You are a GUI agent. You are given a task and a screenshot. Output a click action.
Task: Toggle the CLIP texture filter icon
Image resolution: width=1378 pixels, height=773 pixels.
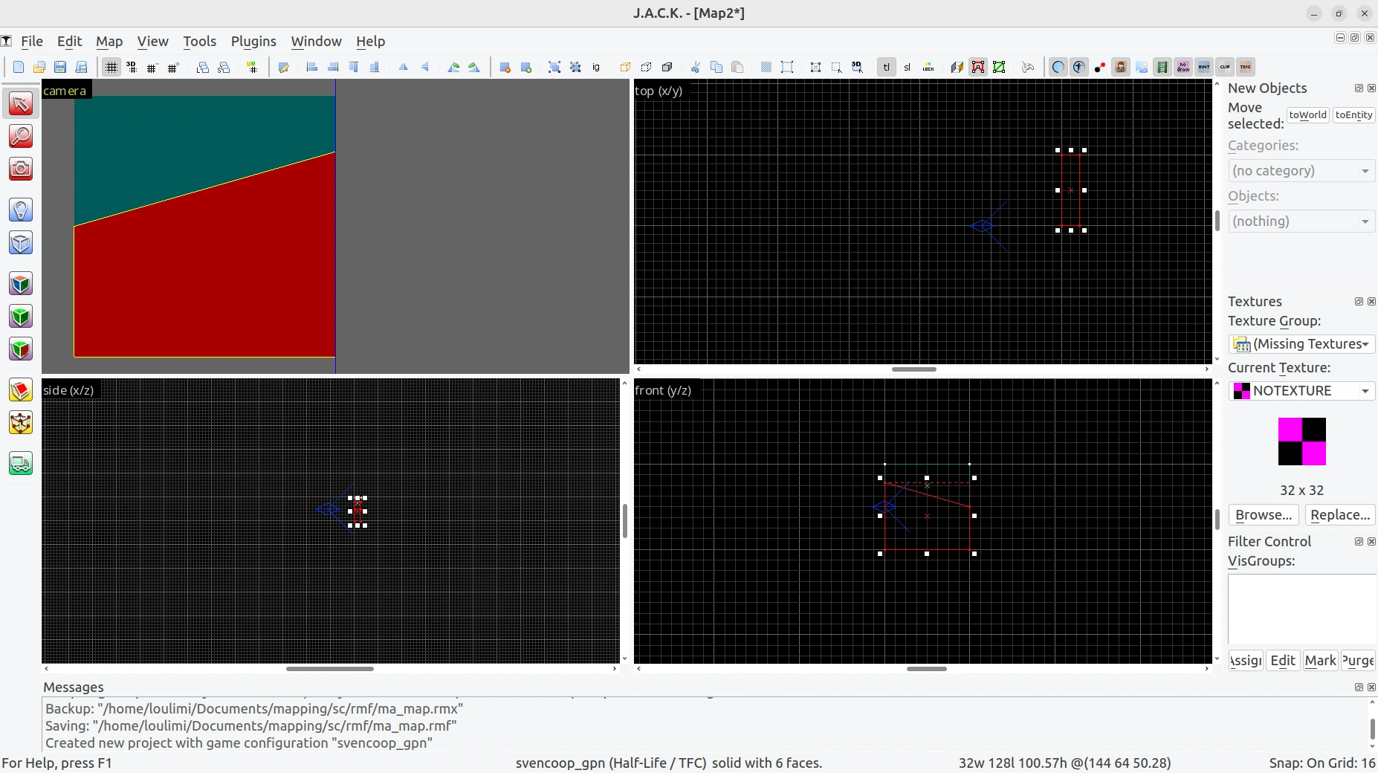[x=1225, y=68]
